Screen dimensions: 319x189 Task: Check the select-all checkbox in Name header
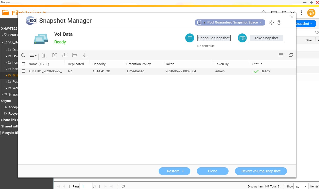(x=24, y=64)
